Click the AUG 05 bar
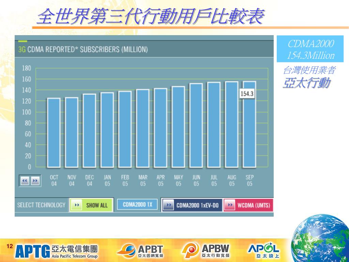 pos(232,125)
